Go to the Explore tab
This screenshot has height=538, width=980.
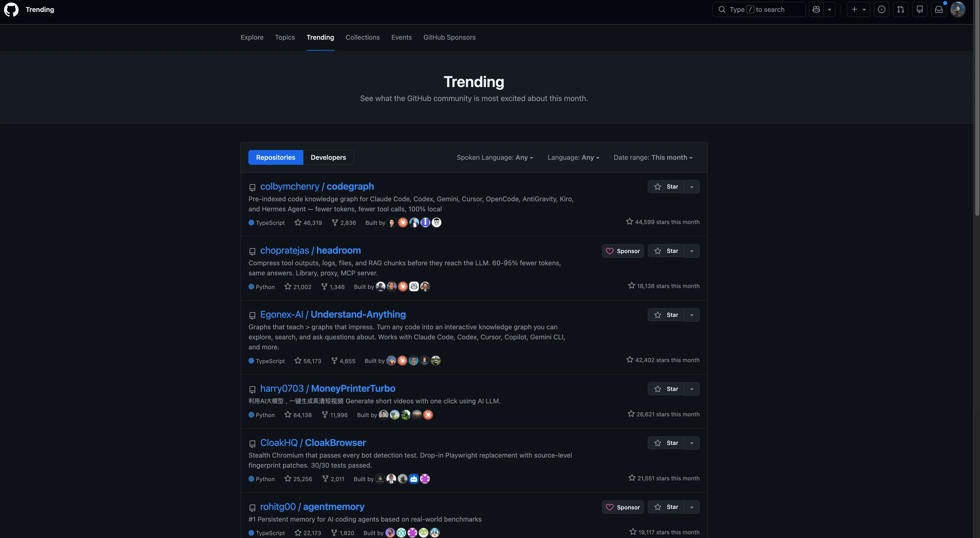coord(252,37)
